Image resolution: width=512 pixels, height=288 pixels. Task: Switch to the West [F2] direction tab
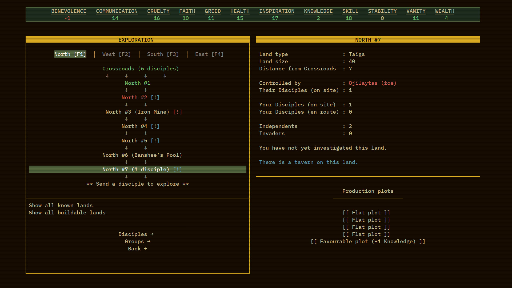[x=116, y=54]
